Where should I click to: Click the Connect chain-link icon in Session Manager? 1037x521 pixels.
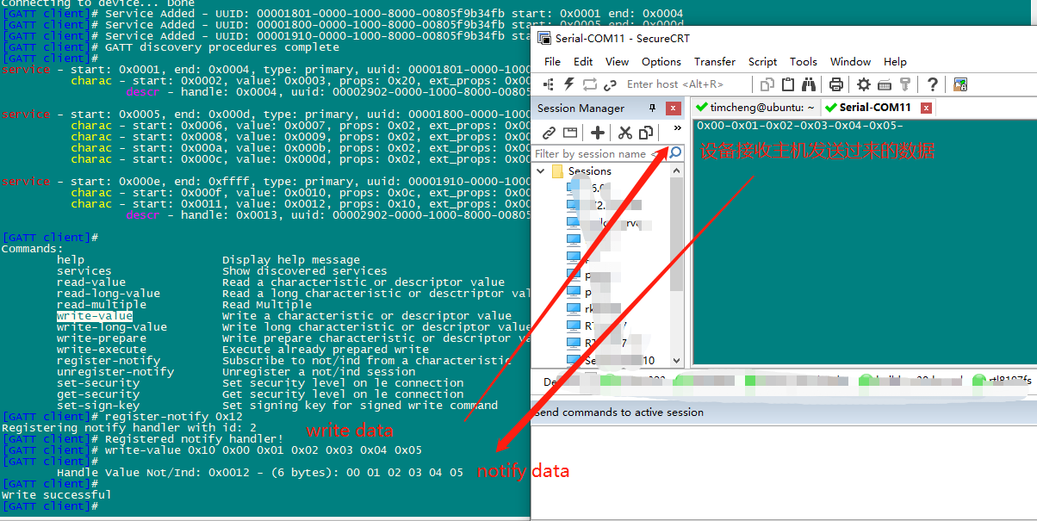coord(550,131)
